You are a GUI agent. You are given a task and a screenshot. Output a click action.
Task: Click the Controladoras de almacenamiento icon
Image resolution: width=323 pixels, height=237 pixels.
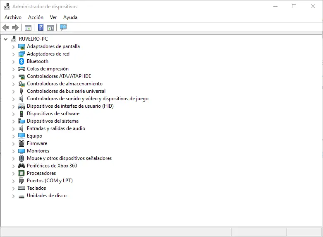coord(22,84)
